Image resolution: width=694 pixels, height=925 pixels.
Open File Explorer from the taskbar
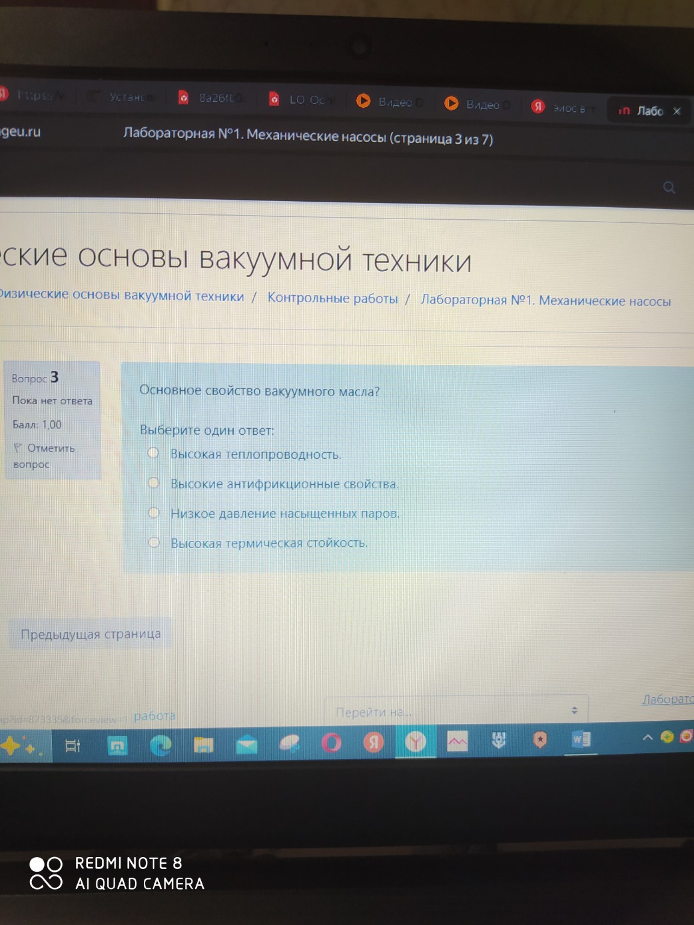202,743
